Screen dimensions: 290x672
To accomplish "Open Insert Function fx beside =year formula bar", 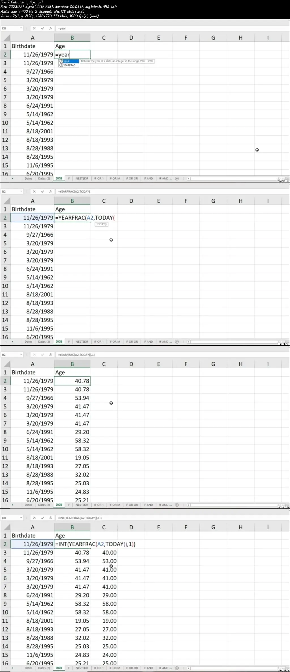I will (x=50, y=28).
